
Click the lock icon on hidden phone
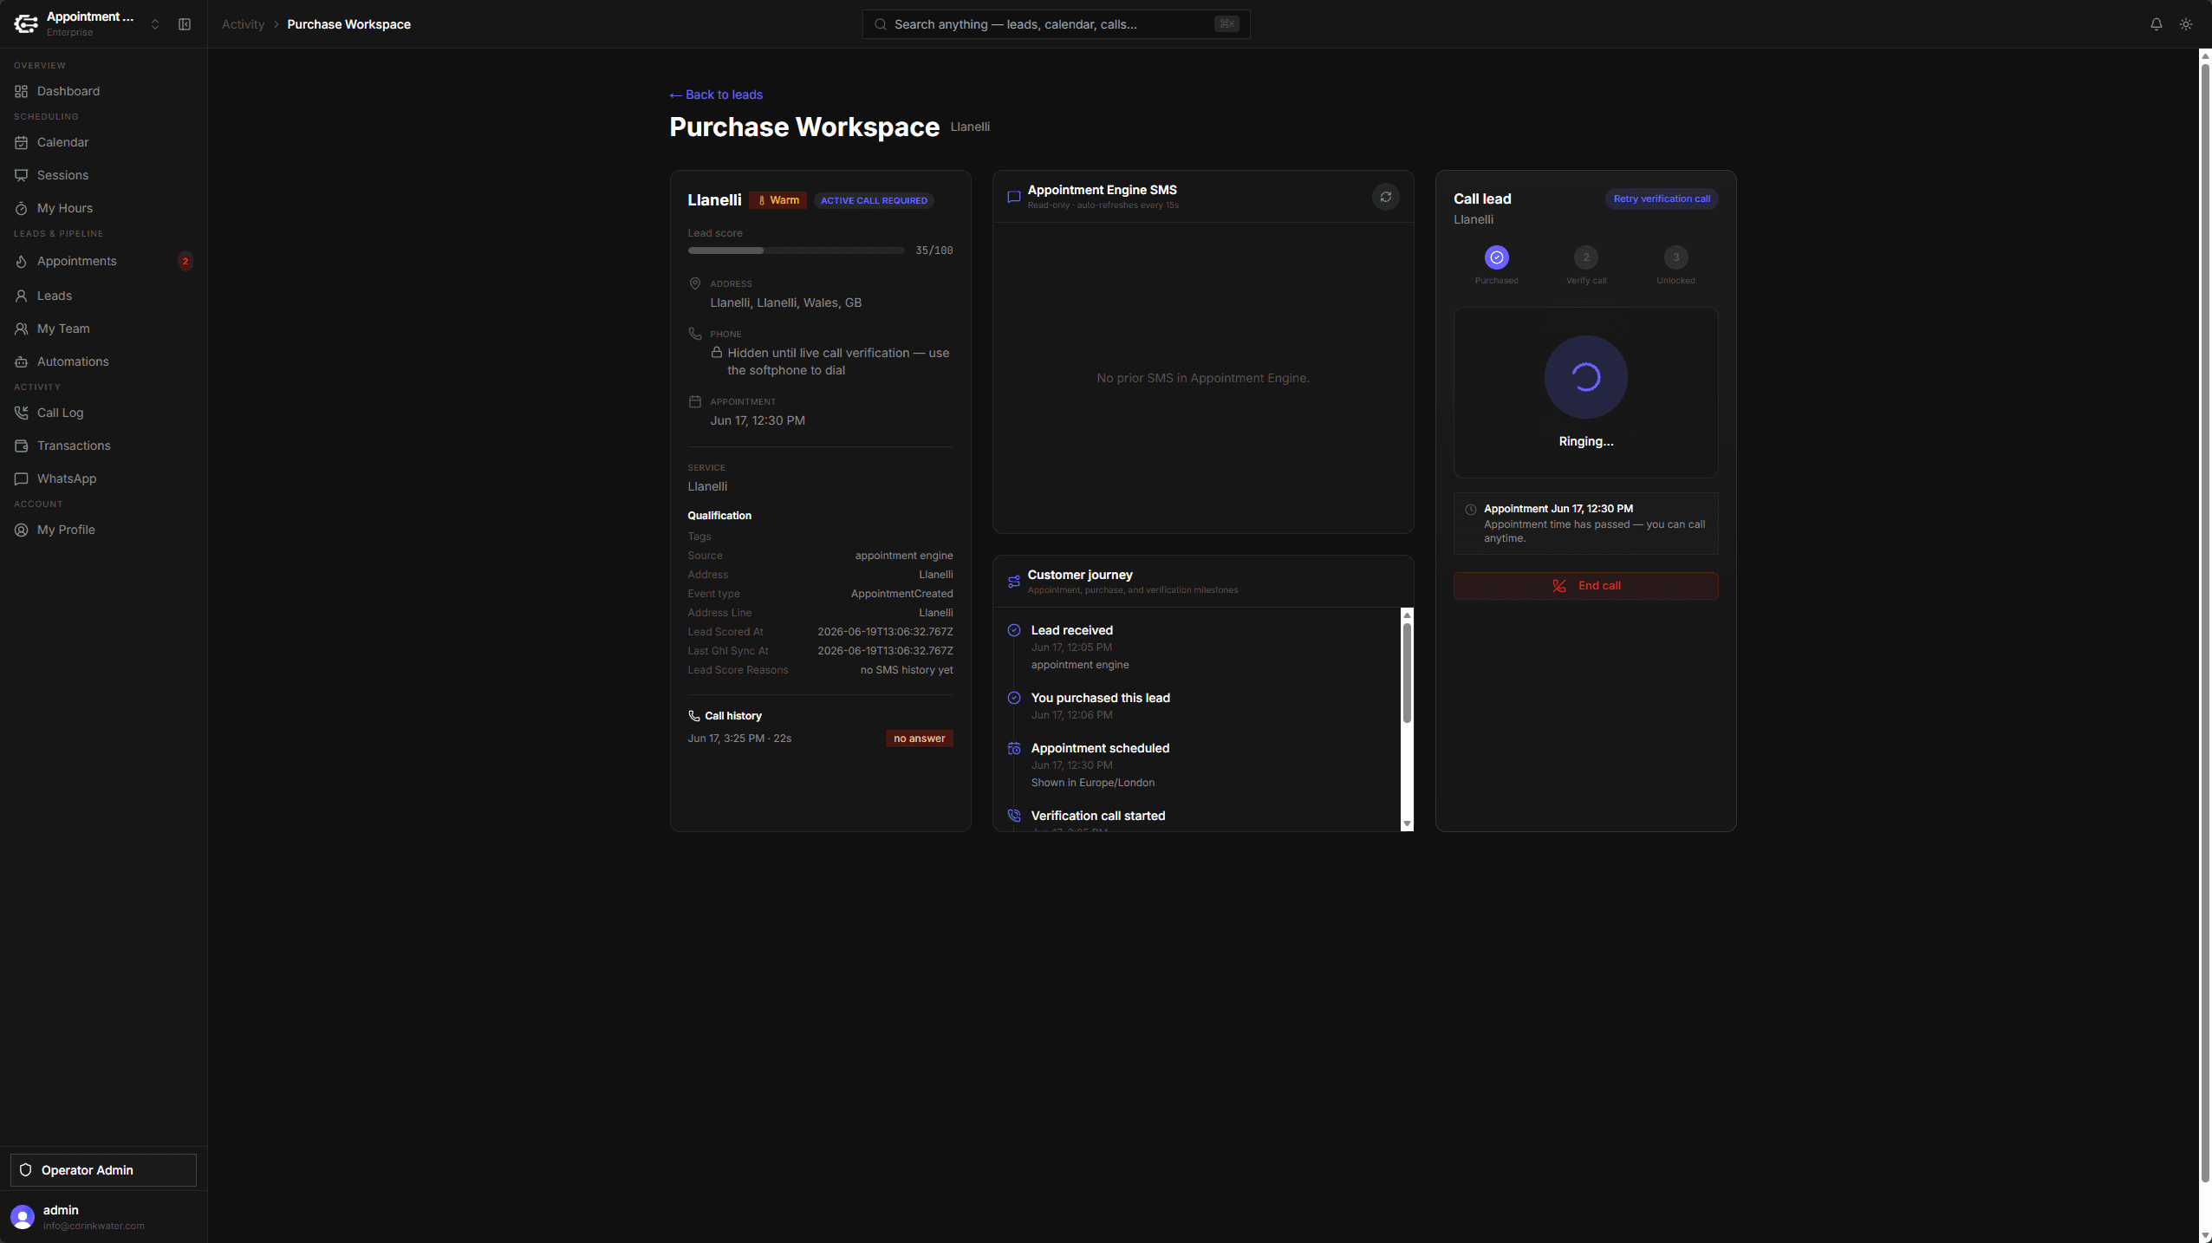717,353
